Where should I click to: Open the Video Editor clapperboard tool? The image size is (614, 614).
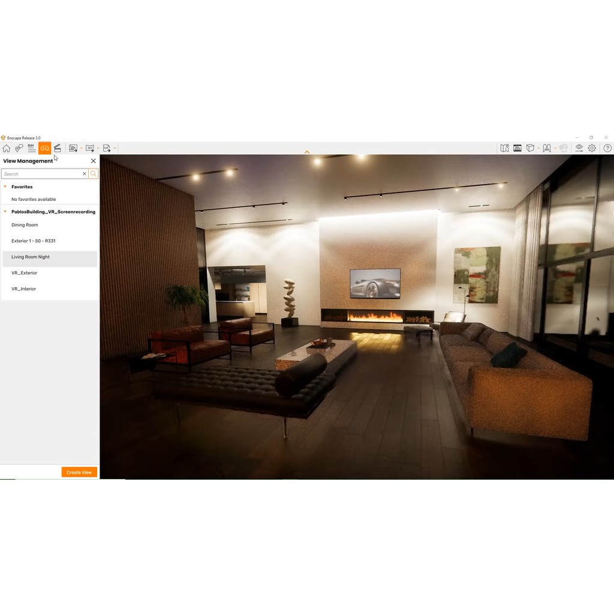pyautogui.click(x=58, y=148)
